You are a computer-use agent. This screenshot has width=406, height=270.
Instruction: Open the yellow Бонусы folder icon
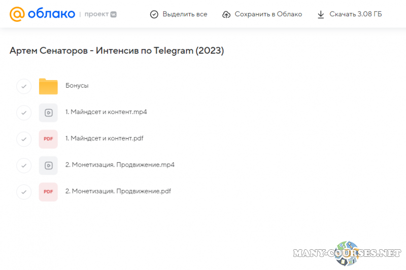pos(48,86)
